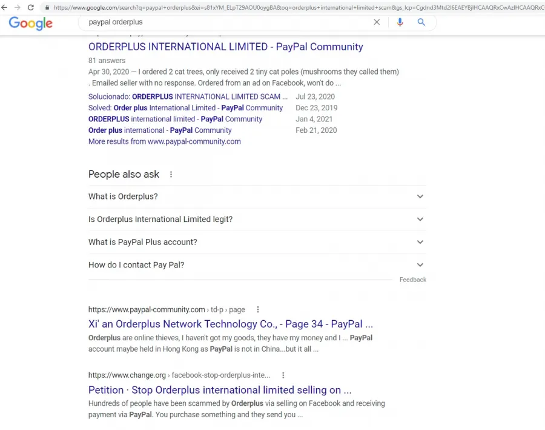Click the 'Dec 23, 2019' date
Image resolution: width=545 pixels, height=430 pixels.
point(316,108)
